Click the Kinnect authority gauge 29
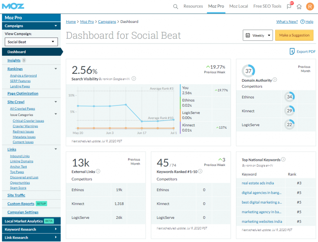This screenshot has width=318, height=242. pyautogui.click(x=289, y=111)
